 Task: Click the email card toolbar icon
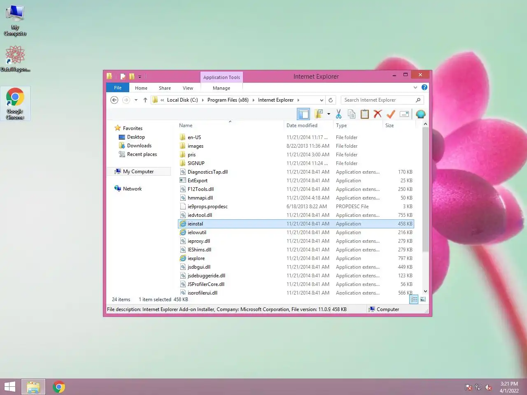coord(404,114)
